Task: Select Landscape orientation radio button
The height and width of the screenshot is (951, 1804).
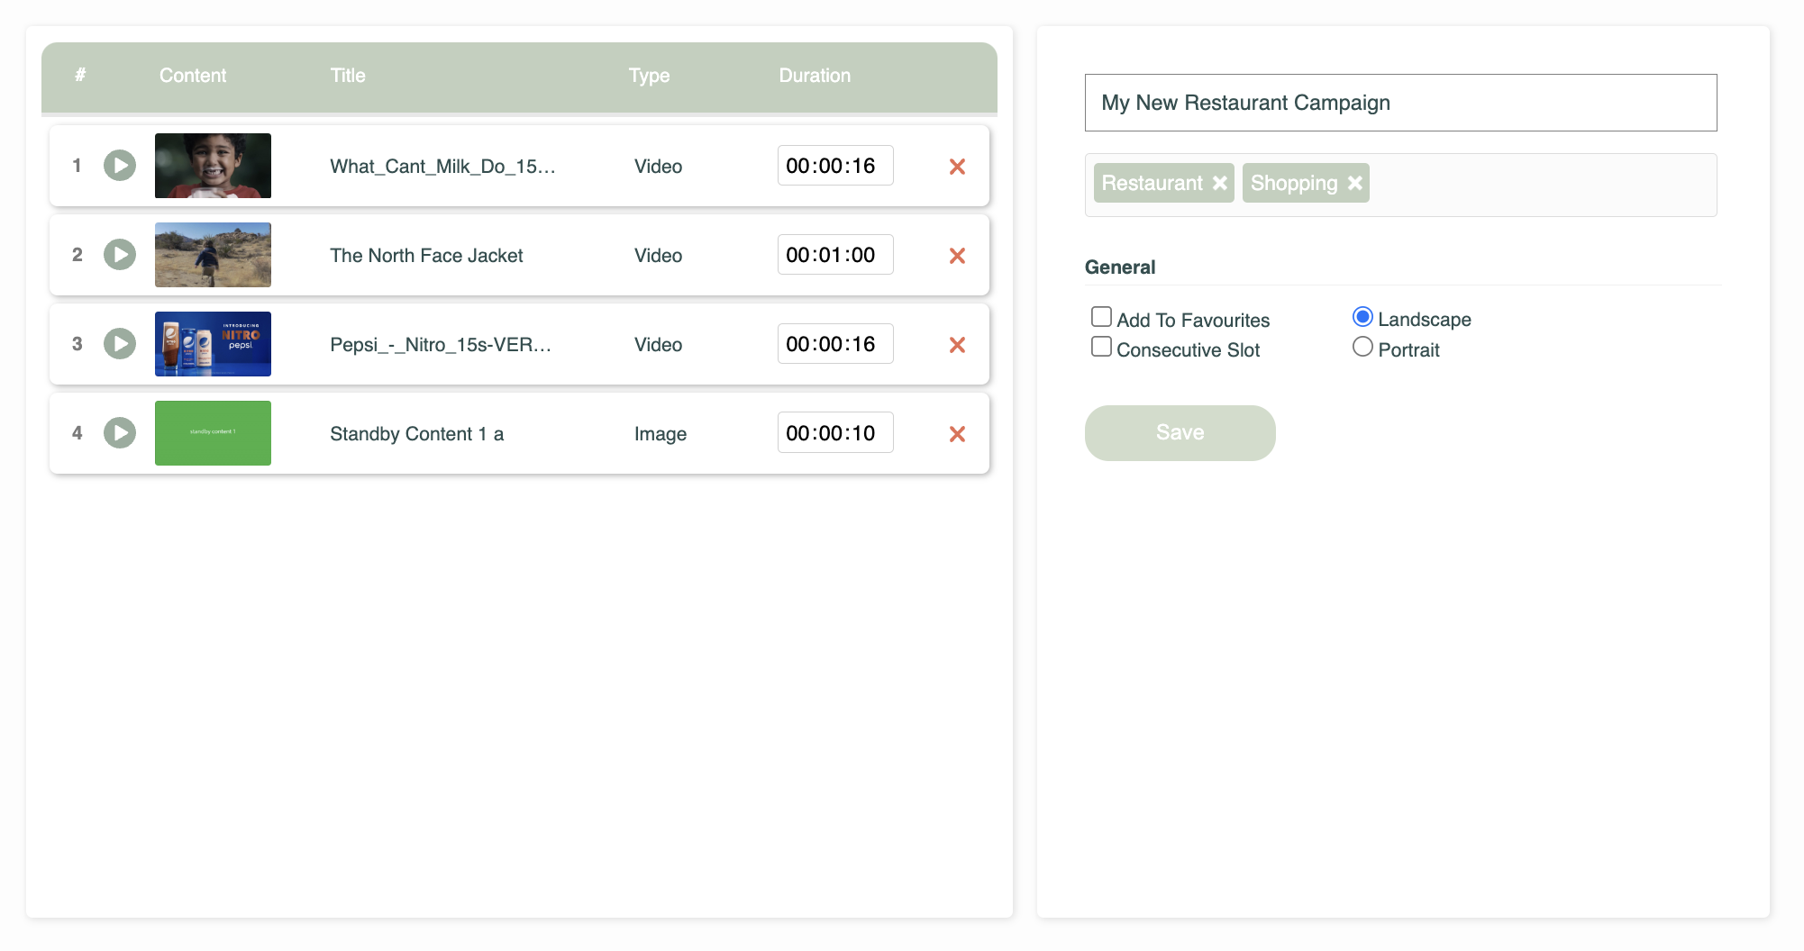Action: pos(1362,317)
